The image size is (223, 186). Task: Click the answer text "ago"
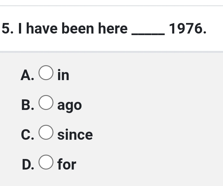70,106
